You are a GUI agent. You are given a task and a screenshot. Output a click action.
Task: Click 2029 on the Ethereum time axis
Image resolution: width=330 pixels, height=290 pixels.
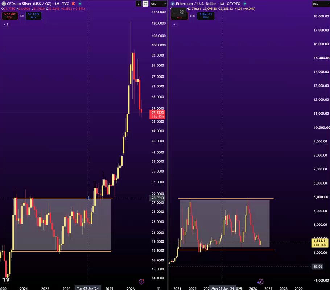pyautogui.click(x=299, y=288)
